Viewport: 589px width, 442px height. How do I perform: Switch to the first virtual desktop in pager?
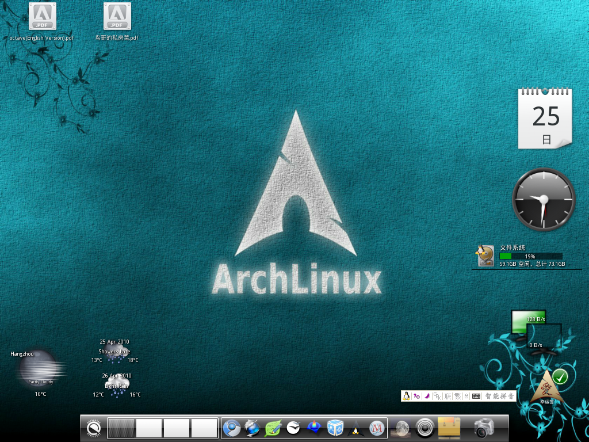(121, 428)
